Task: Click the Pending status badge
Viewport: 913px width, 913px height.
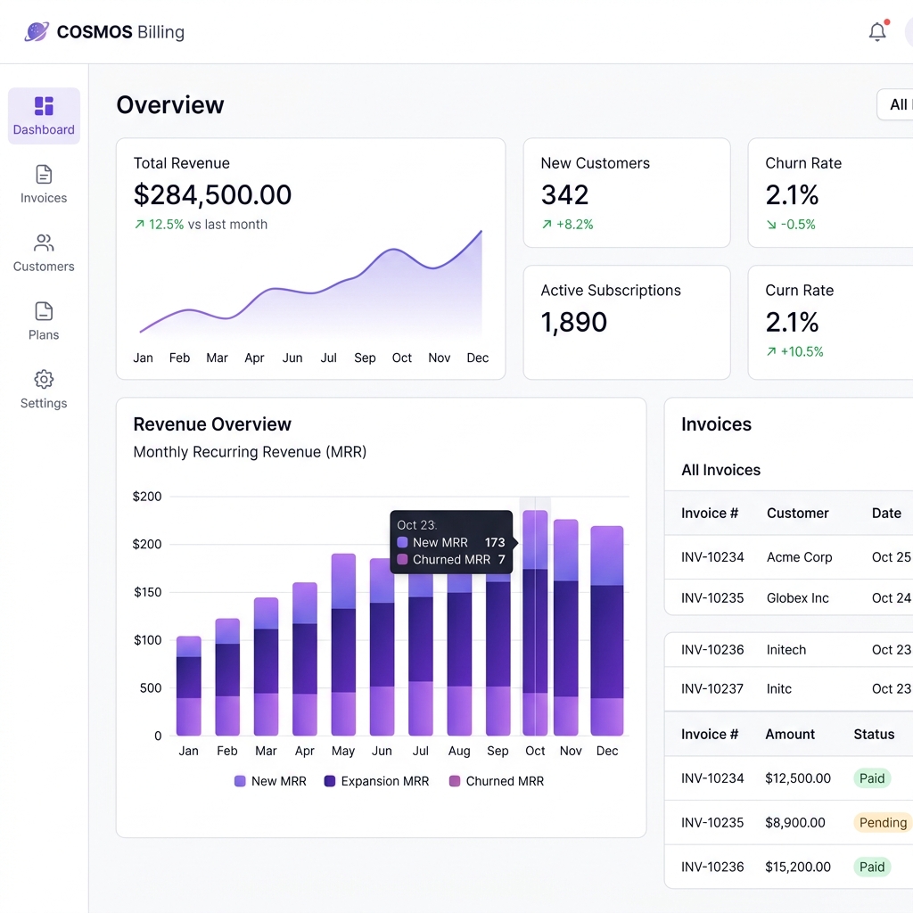Action: [883, 823]
